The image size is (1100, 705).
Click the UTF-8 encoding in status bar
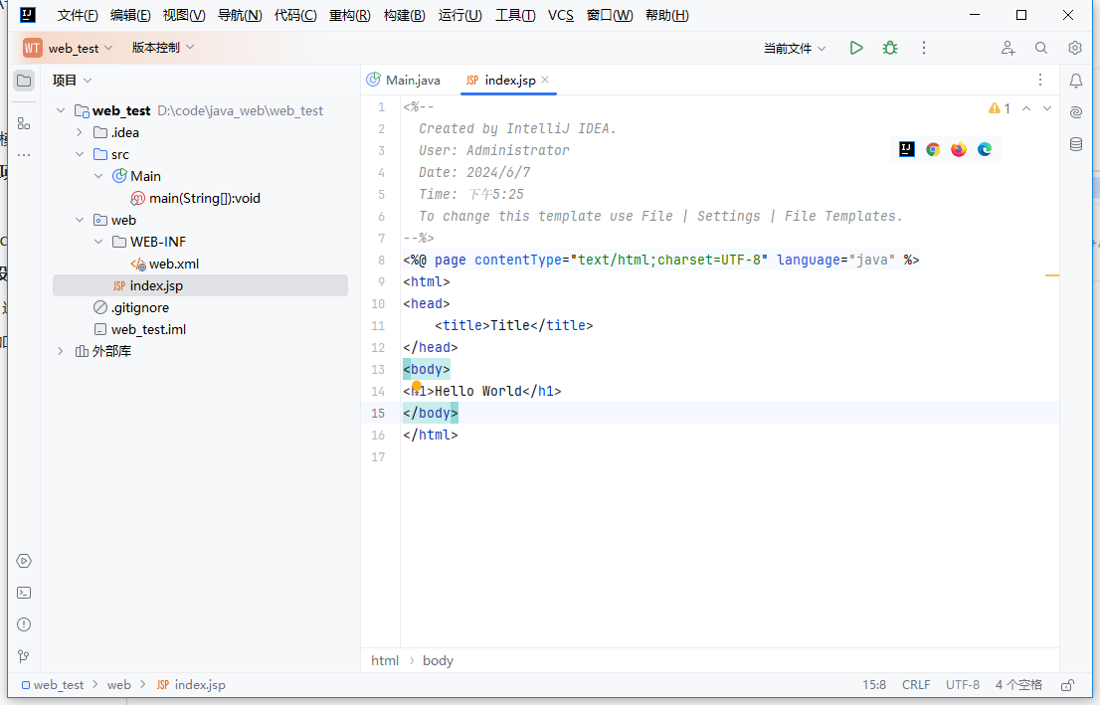[962, 685]
